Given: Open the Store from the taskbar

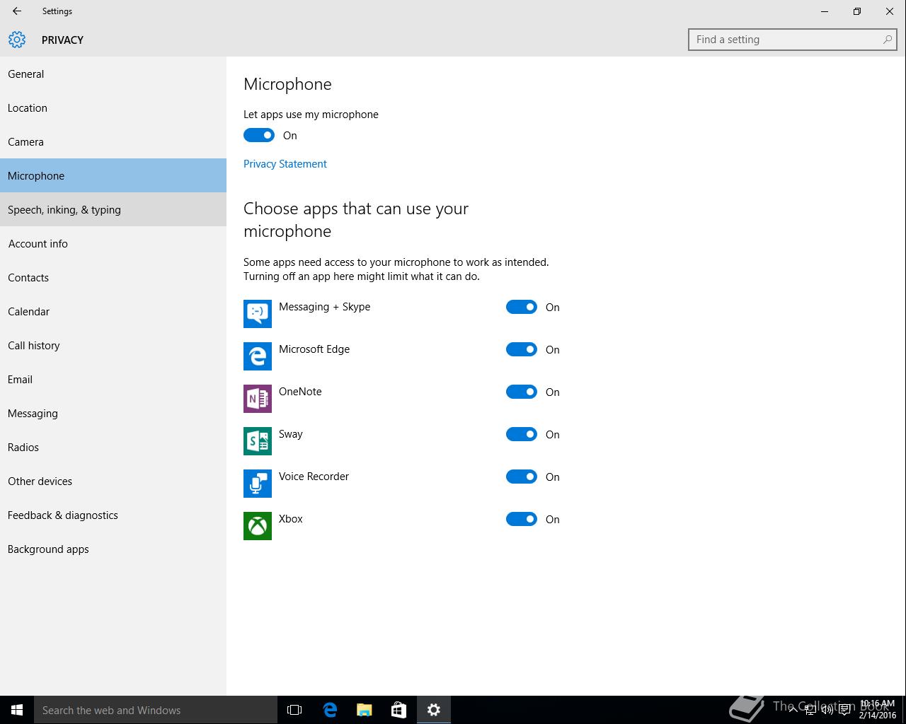Looking at the screenshot, I should pos(399,710).
